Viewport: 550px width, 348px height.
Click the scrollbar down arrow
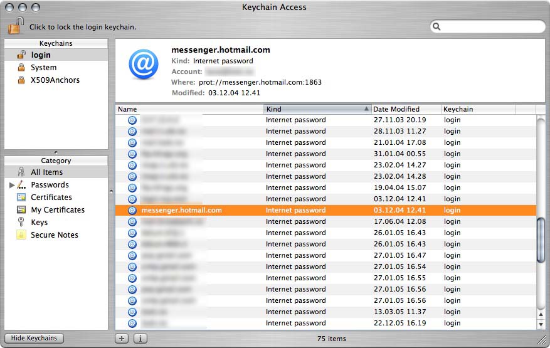pos(541,325)
